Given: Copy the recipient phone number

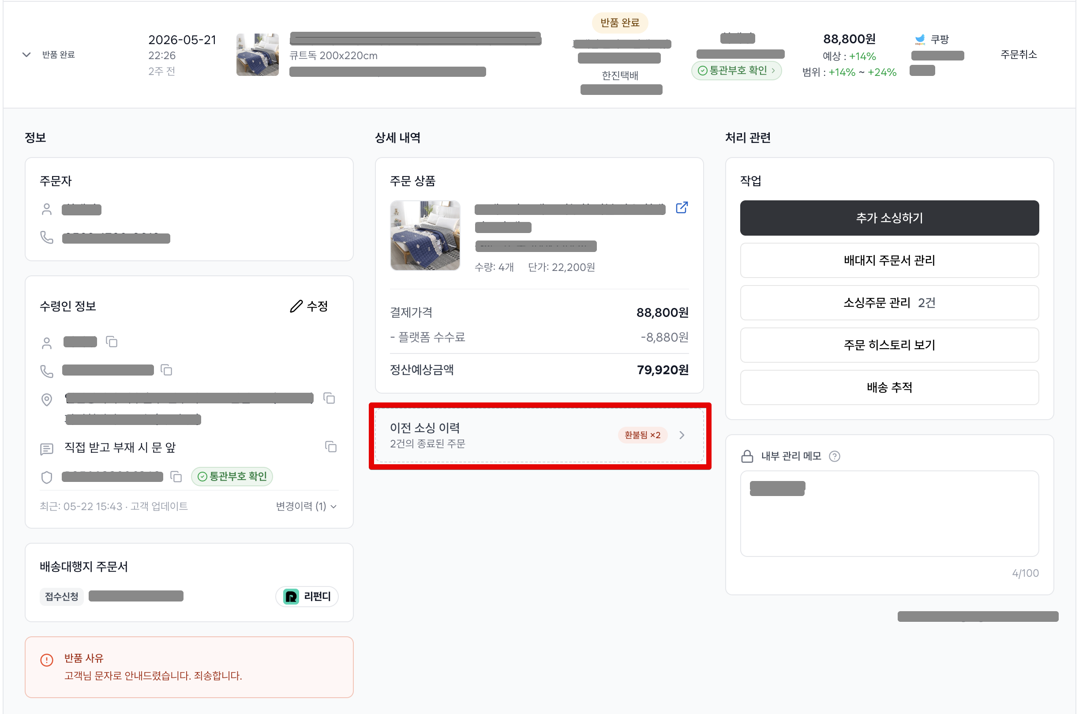Looking at the screenshot, I should [x=167, y=370].
